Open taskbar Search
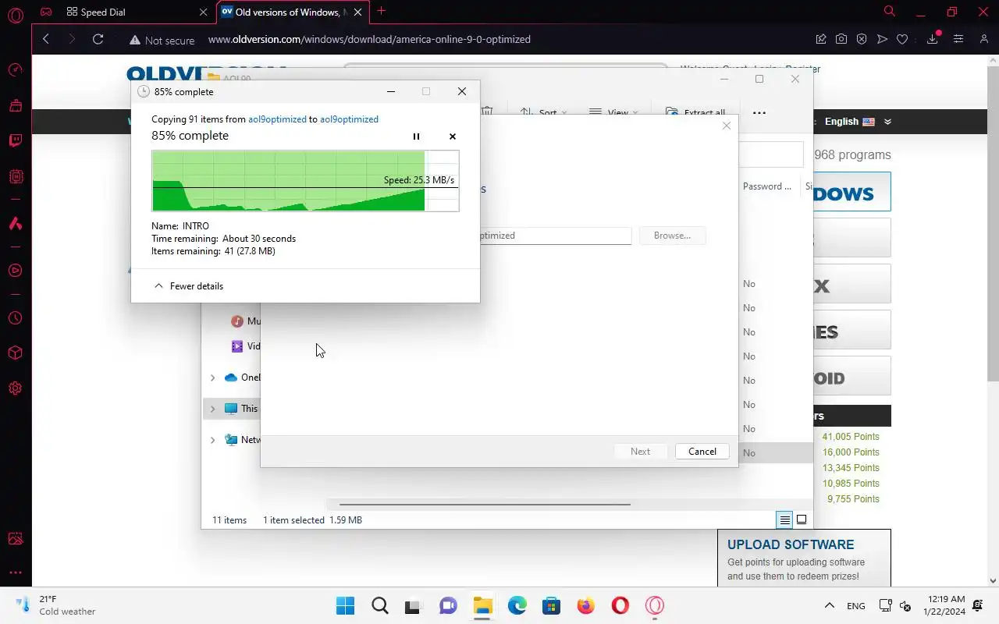Image resolution: width=999 pixels, height=624 pixels. (379, 606)
